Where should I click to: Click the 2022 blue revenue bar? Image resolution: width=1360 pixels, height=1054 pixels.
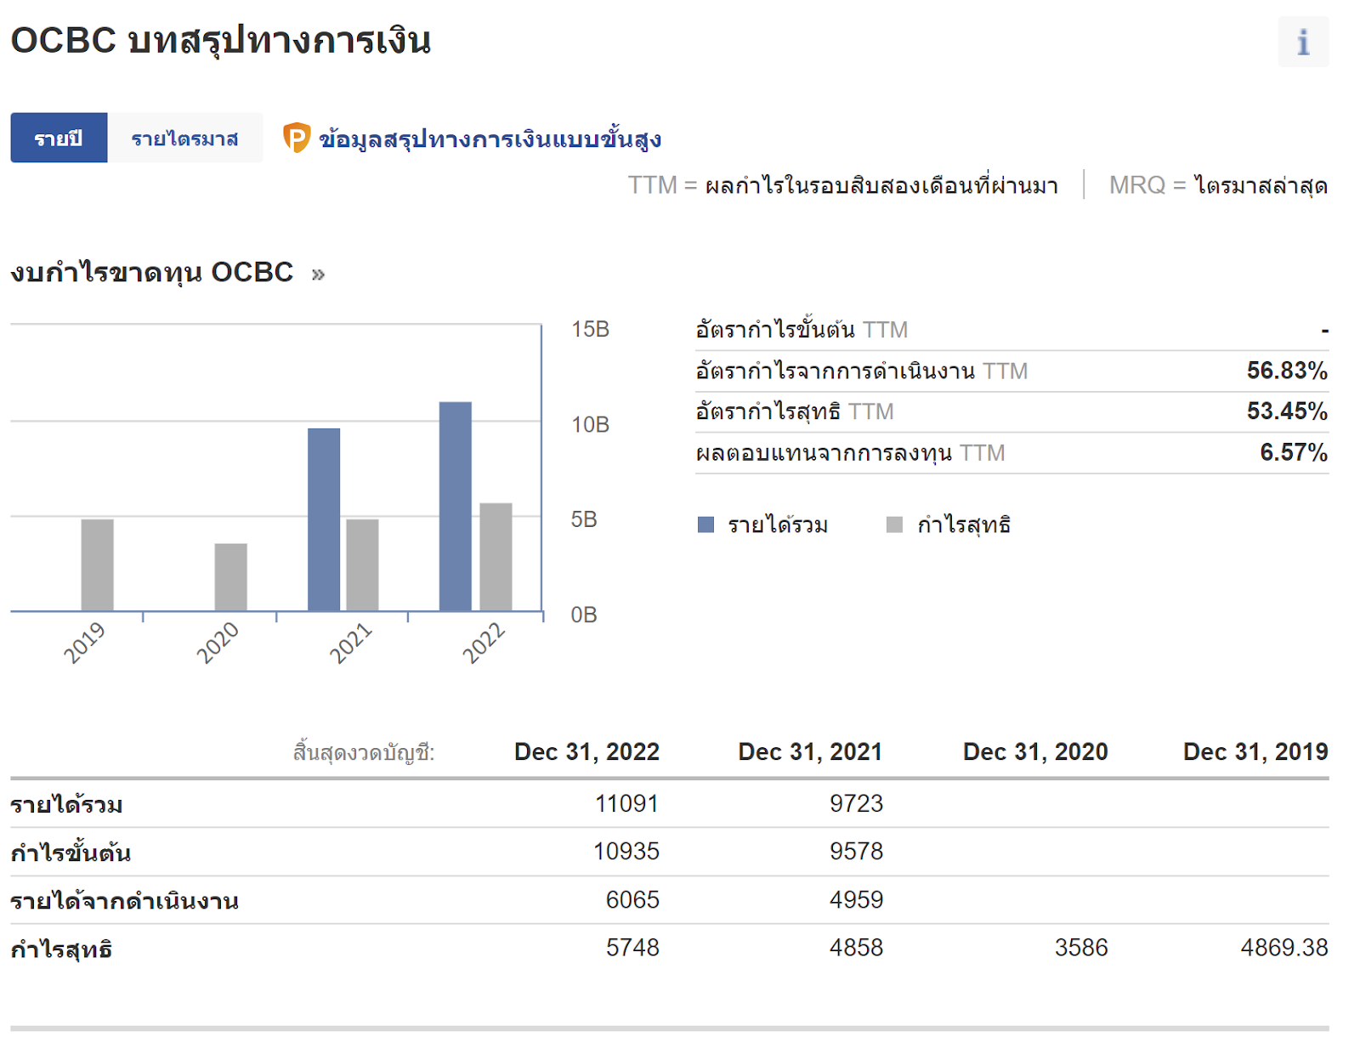(455, 506)
